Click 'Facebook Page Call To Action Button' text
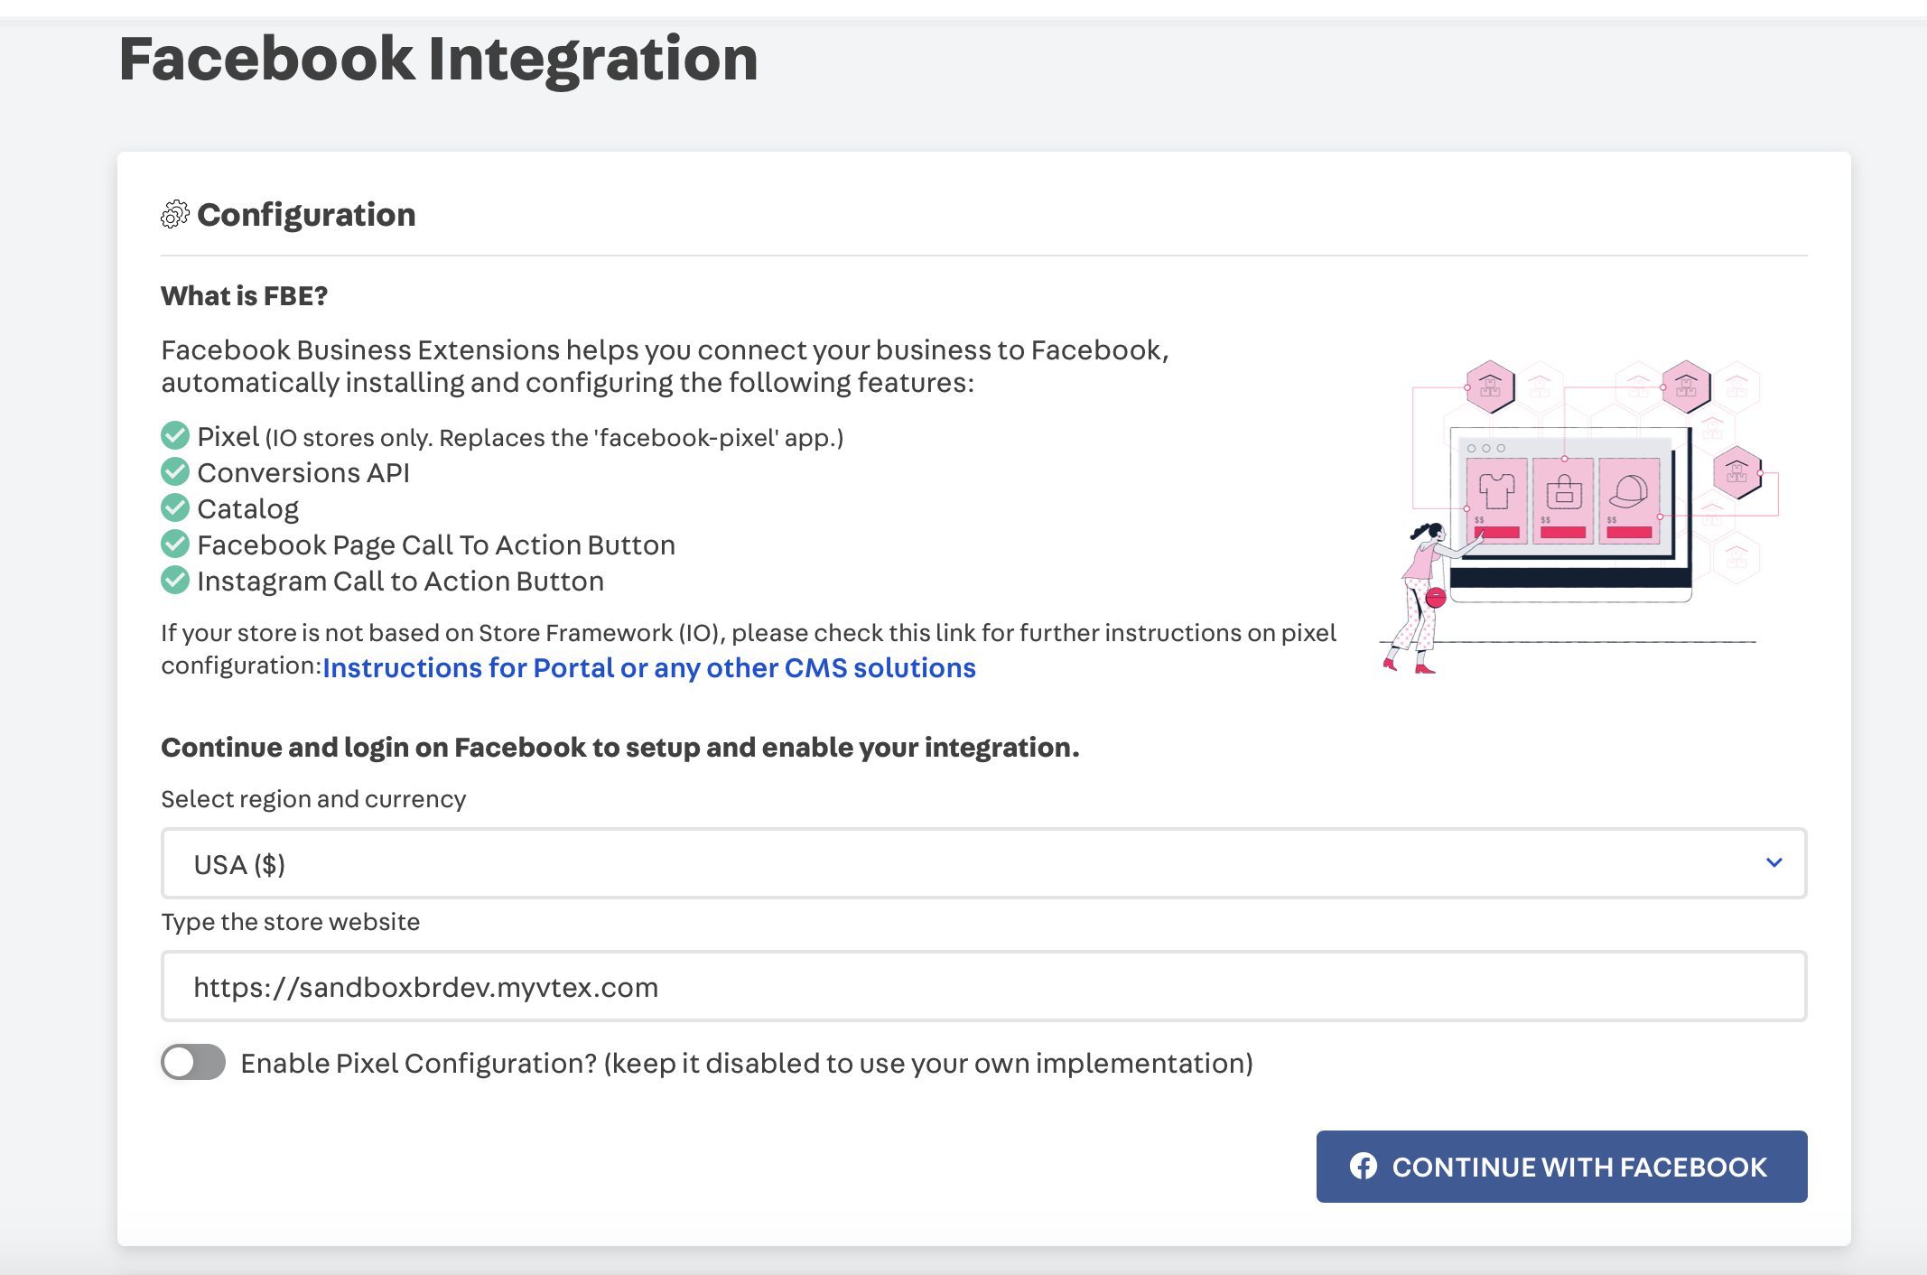The width and height of the screenshot is (1927, 1275). pos(436,545)
